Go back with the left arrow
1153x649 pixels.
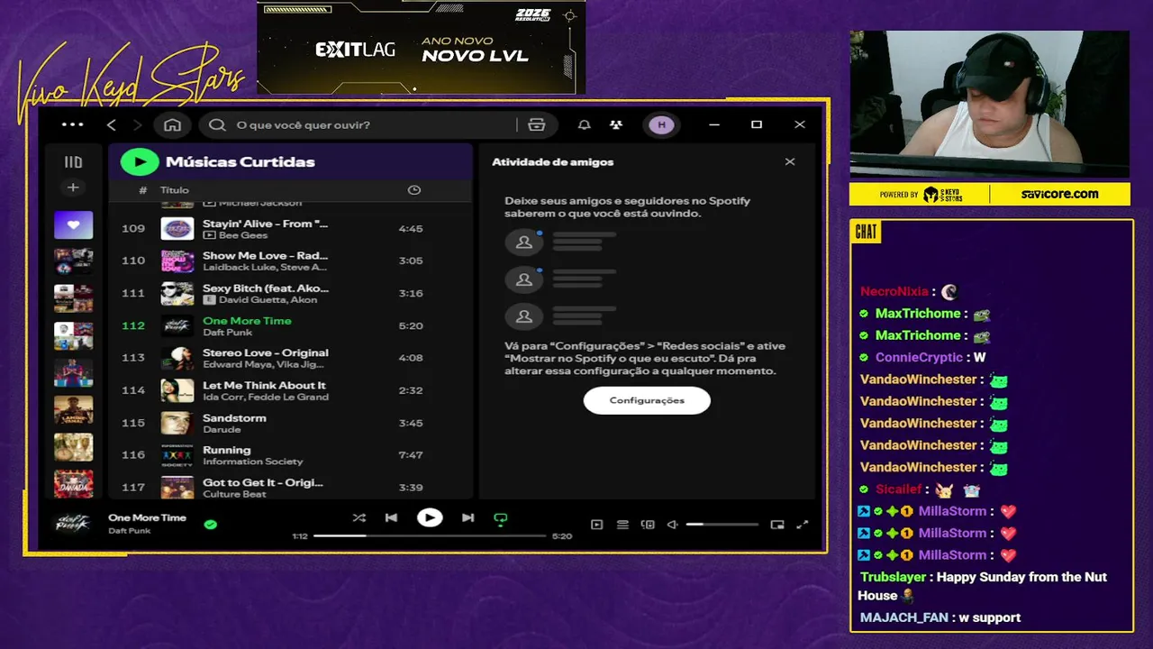click(112, 125)
